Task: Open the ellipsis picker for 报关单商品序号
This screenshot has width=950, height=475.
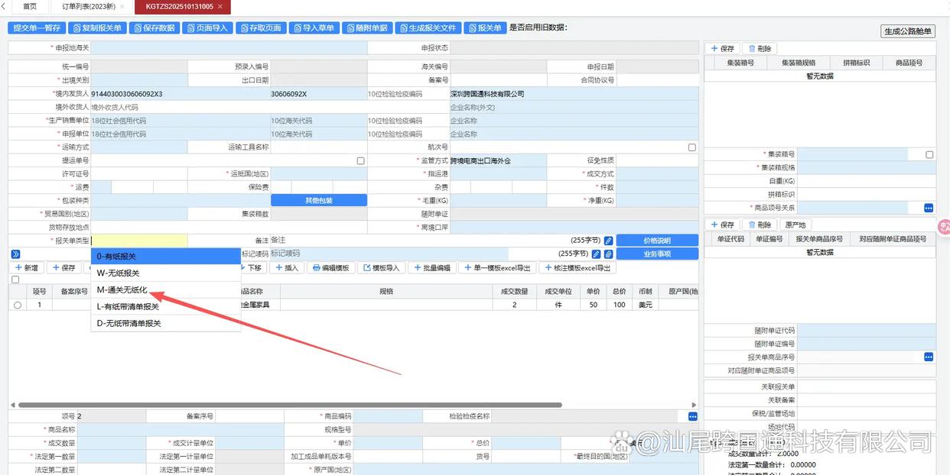Action: pos(929,357)
